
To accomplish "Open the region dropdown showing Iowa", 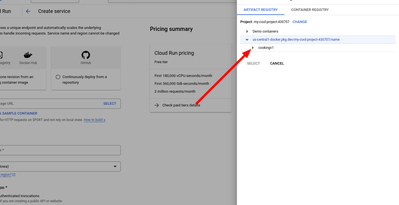I will pyautogui.click(x=60, y=167).
